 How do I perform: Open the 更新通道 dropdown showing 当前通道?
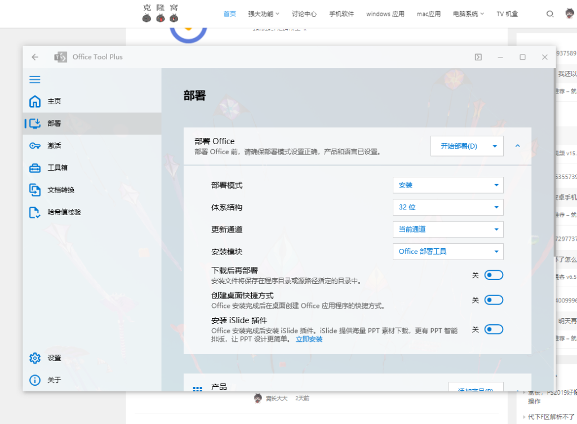tap(448, 230)
